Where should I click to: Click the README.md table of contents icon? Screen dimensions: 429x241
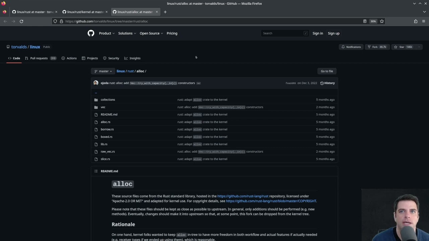coord(96,171)
